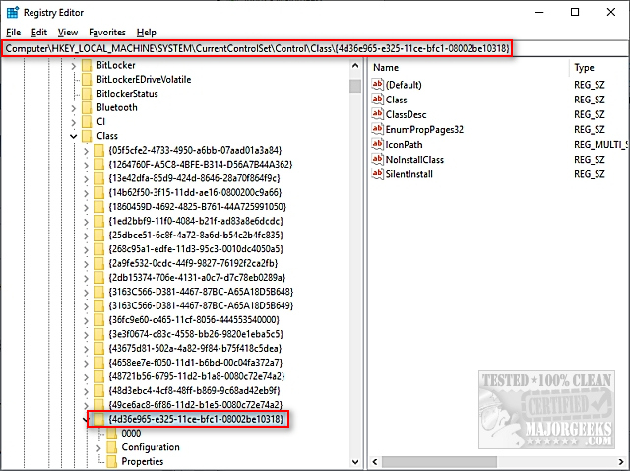The height and width of the screenshot is (471, 630).
Task: Click the values pane left scroll arrow
Action: [x=375, y=462]
